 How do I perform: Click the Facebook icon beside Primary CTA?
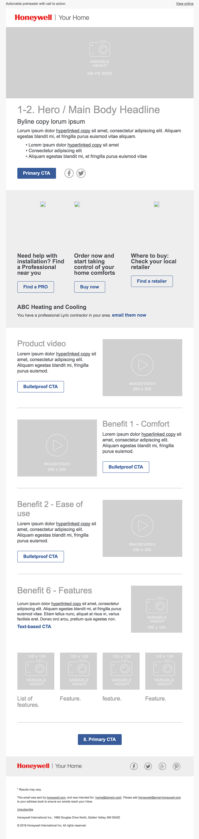coord(69,173)
